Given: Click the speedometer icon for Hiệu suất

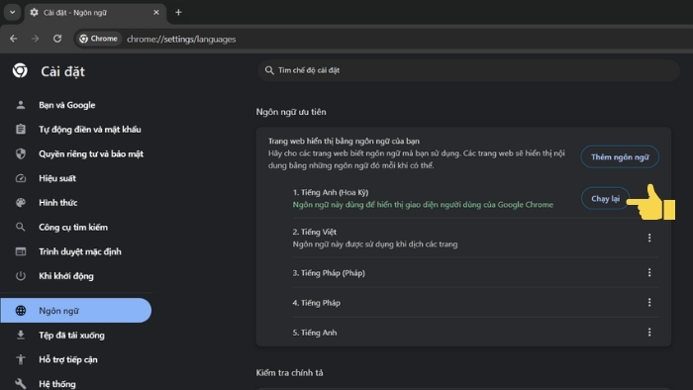Looking at the screenshot, I should coord(21,178).
